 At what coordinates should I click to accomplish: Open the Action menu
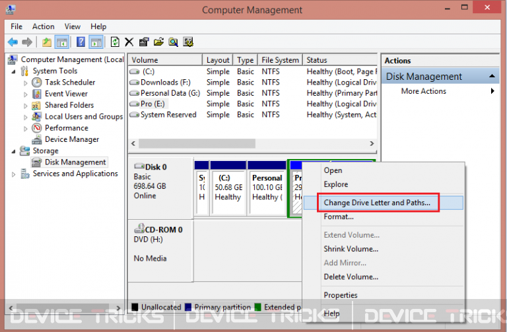pyautogui.click(x=43, y=26)
